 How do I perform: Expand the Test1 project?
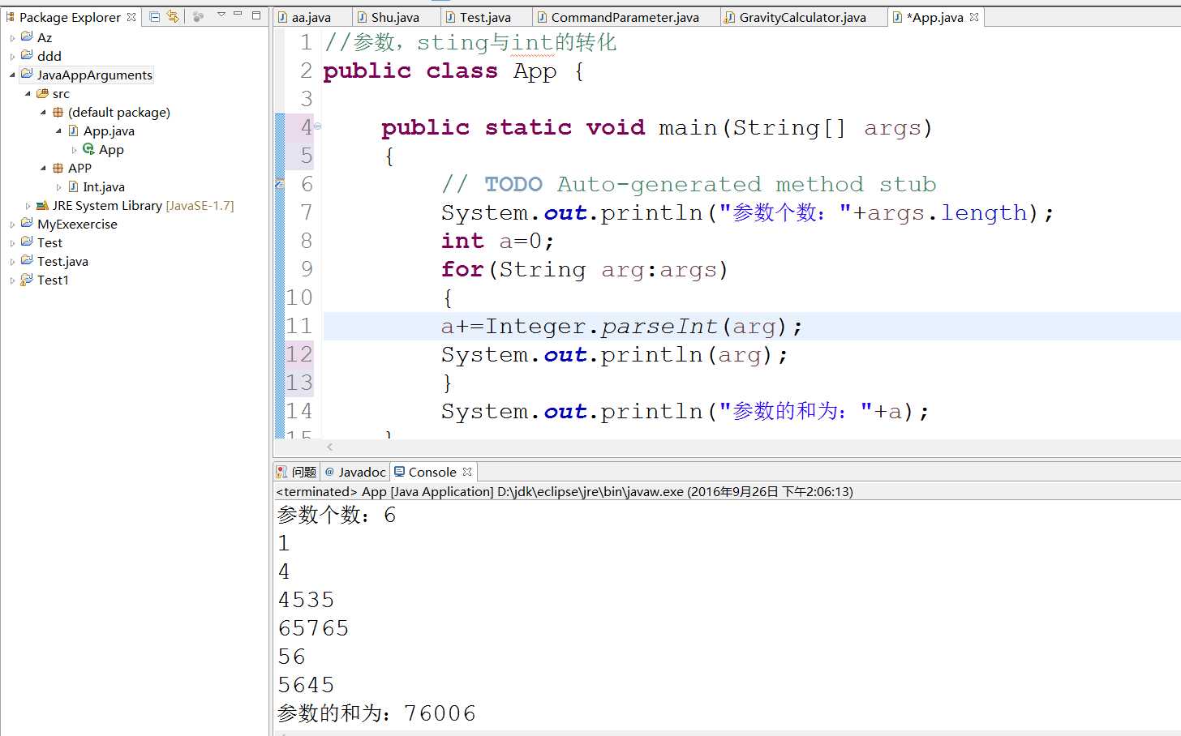click(x=12, y=280)
